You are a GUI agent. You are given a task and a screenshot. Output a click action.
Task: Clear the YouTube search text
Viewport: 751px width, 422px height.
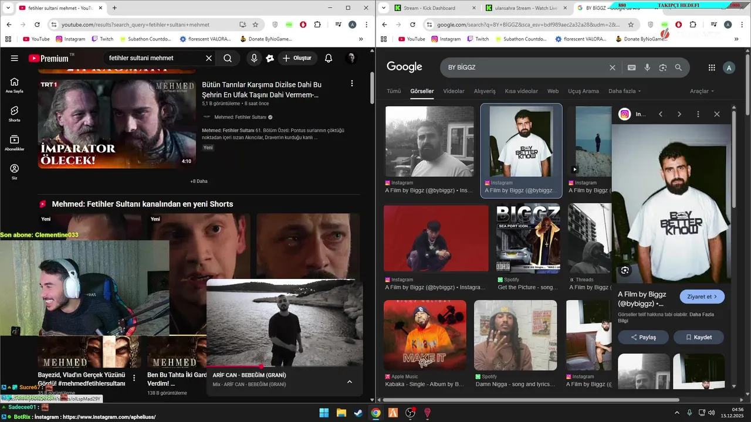(209, 58)
